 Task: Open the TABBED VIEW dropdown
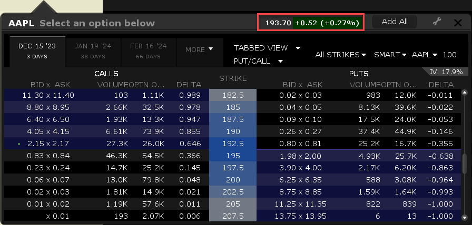pos(267,48)
